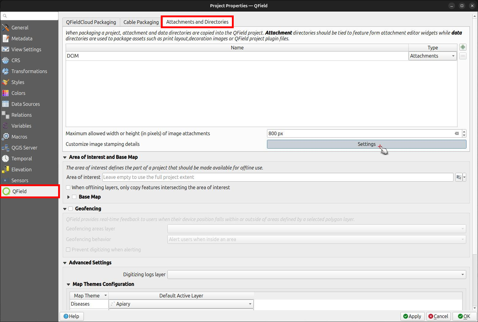Click the Name column header
478x322 pixels.
point(237,48)
